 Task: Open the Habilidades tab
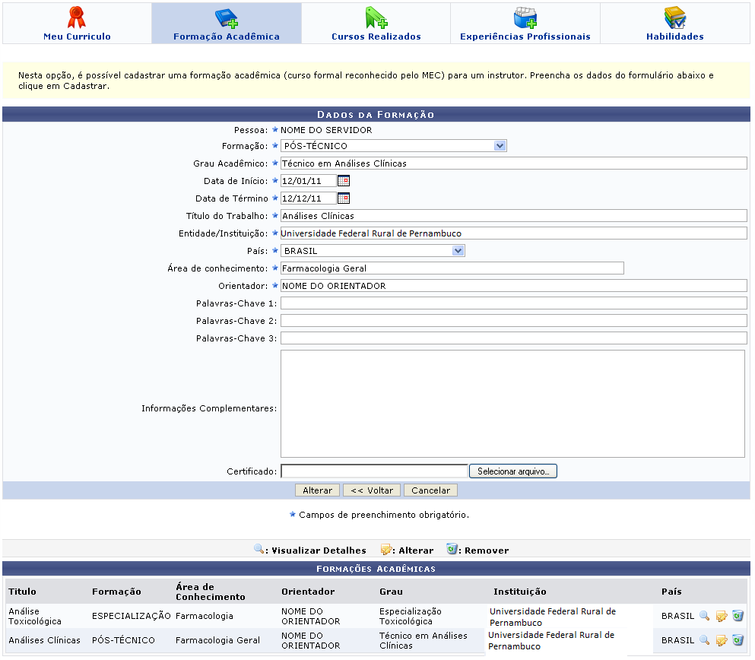674,24
